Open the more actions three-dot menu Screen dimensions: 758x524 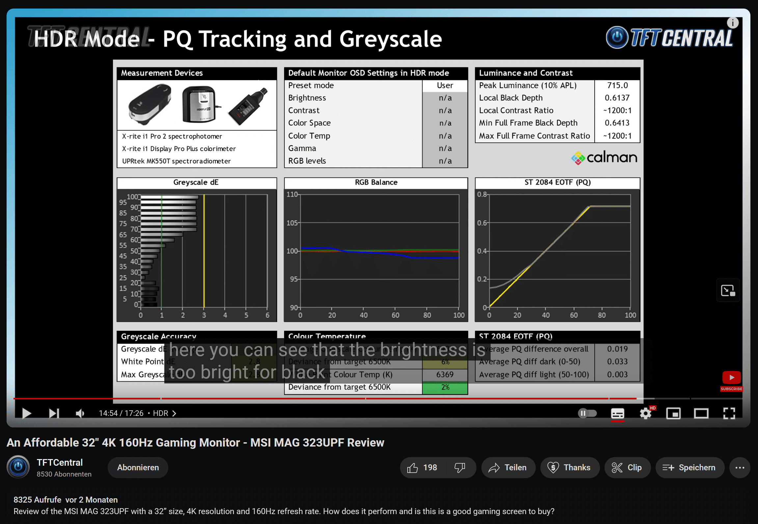[740, 467]
